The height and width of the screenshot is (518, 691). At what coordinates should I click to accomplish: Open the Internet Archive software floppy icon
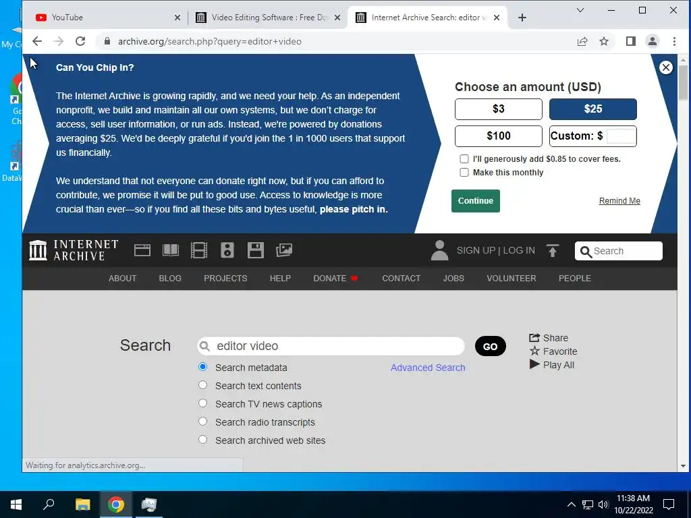(x=256, y=250)
